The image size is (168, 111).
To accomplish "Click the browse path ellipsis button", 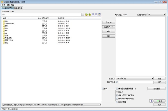I will click(x=83, y=15).
